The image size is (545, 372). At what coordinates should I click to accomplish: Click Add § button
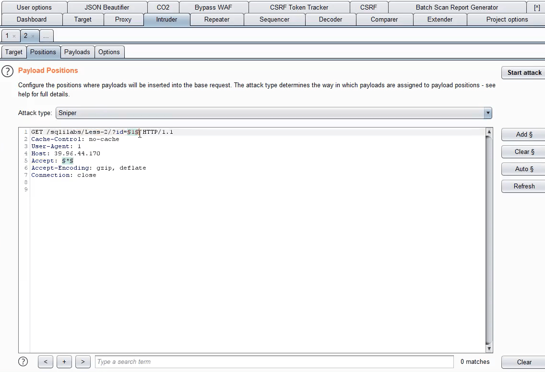click(524, 134)
